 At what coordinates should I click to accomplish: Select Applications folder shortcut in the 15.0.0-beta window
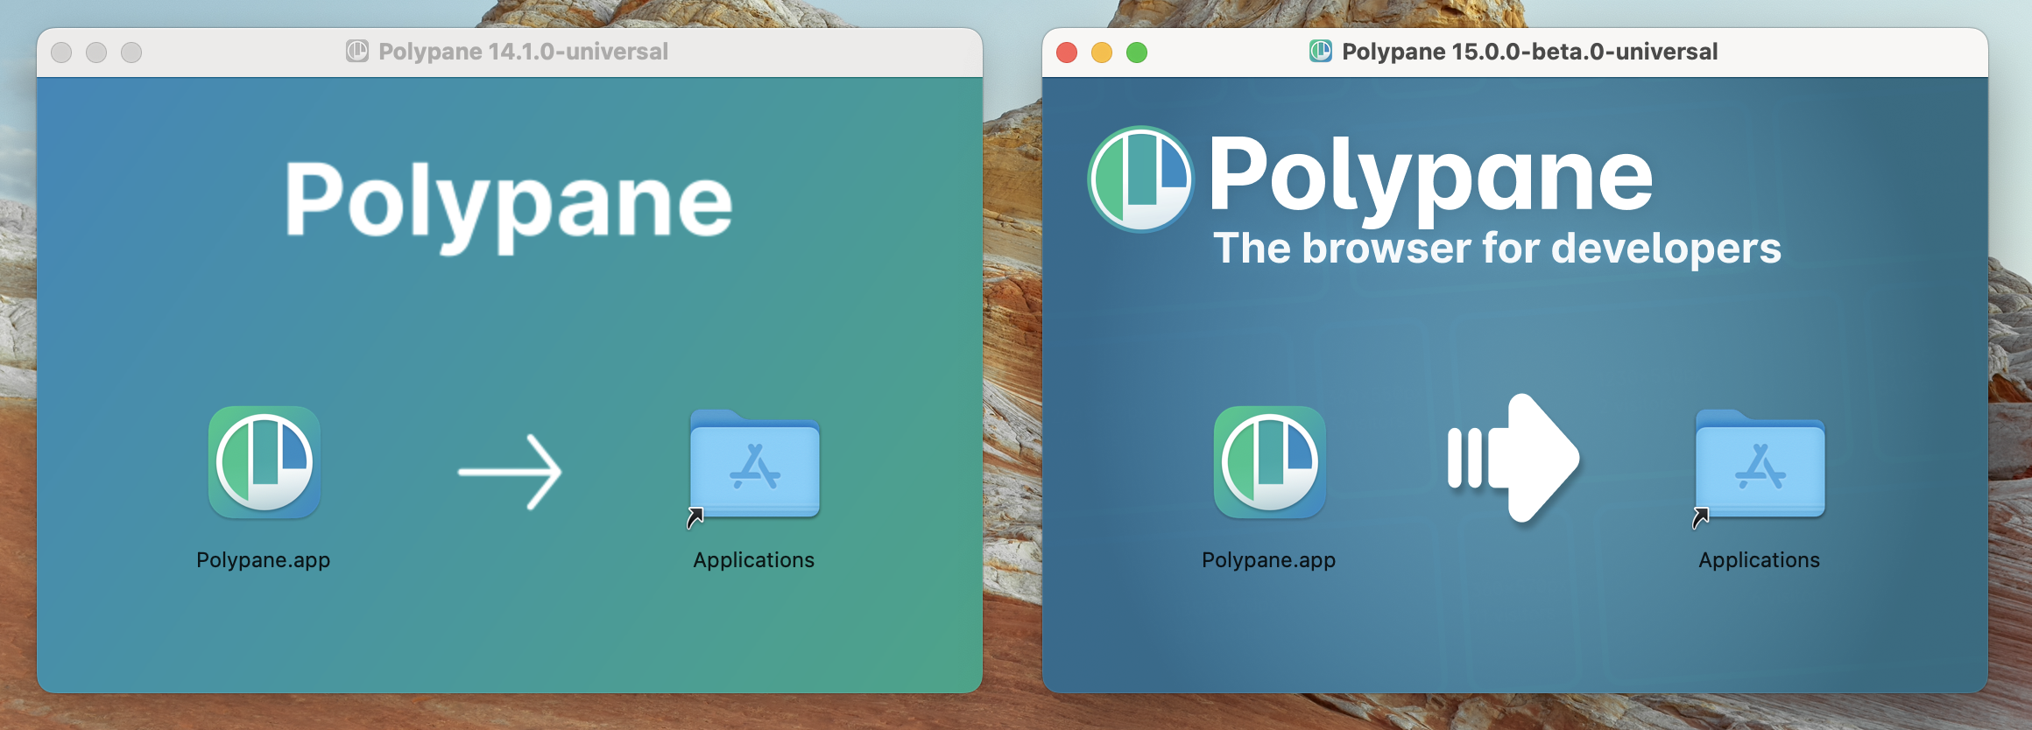1760,467
